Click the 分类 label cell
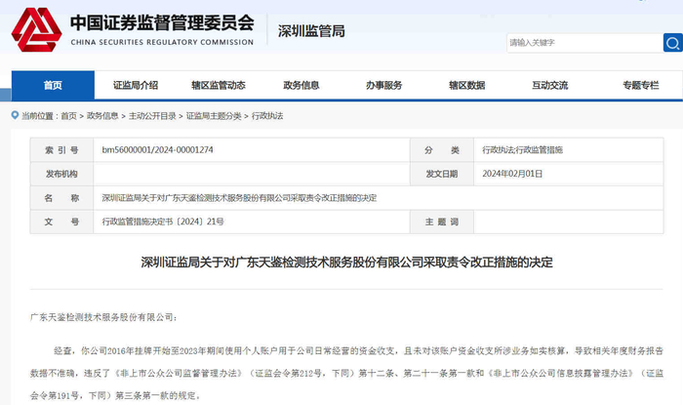Viewport: 683px width, 405px height. point(442,150)
